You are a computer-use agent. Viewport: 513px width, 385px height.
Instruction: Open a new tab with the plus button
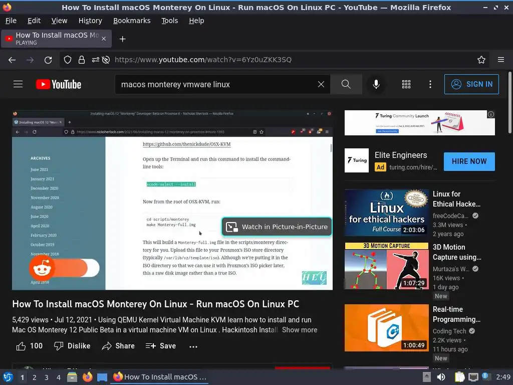point(122,39)
